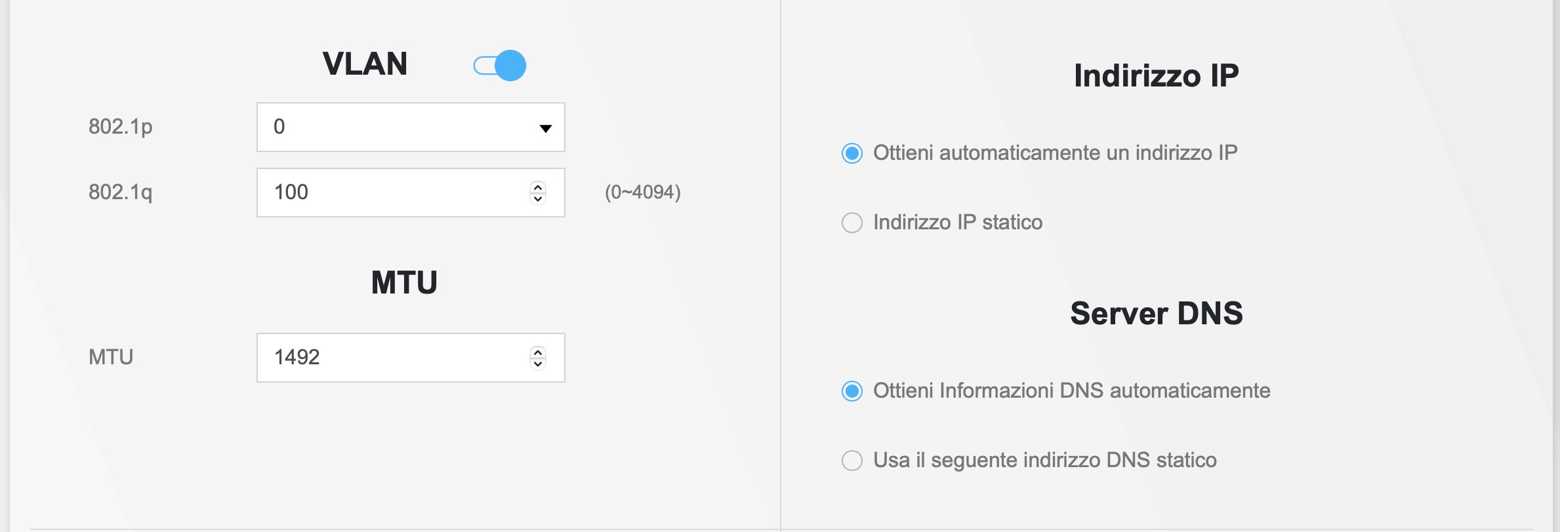Image resolution: width=1560 pixels, height=532 pixels.
Task: Click the Indirizzo IP statico label
Action: (x=958, y=223)
